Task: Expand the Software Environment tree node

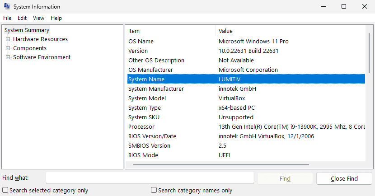Action: (x=8, y=57)
